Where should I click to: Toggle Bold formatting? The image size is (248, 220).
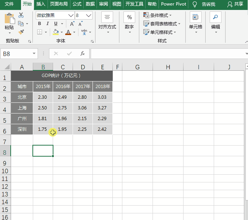tap(39, 24)
